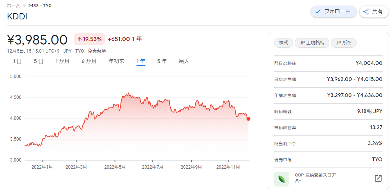Switch chart to 6か月 range

pyautogui.click(x=89, y=61)
